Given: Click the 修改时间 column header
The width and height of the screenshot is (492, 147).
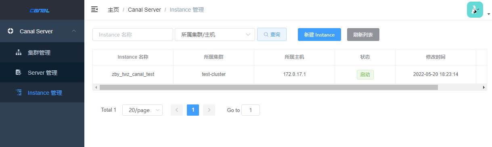Looking at the screenshot, I should [435, 57].
